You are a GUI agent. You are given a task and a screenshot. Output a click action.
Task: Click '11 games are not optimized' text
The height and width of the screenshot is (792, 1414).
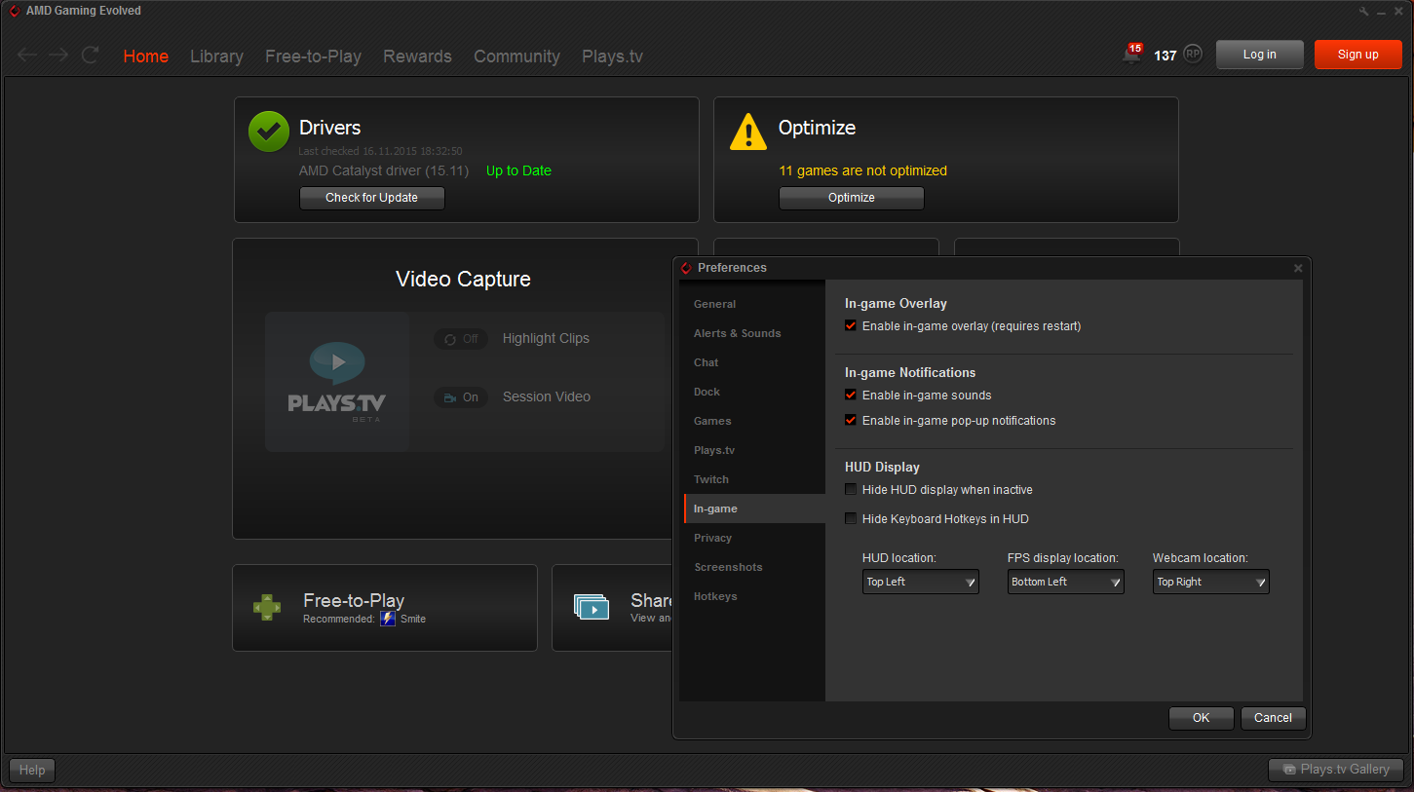862,170
